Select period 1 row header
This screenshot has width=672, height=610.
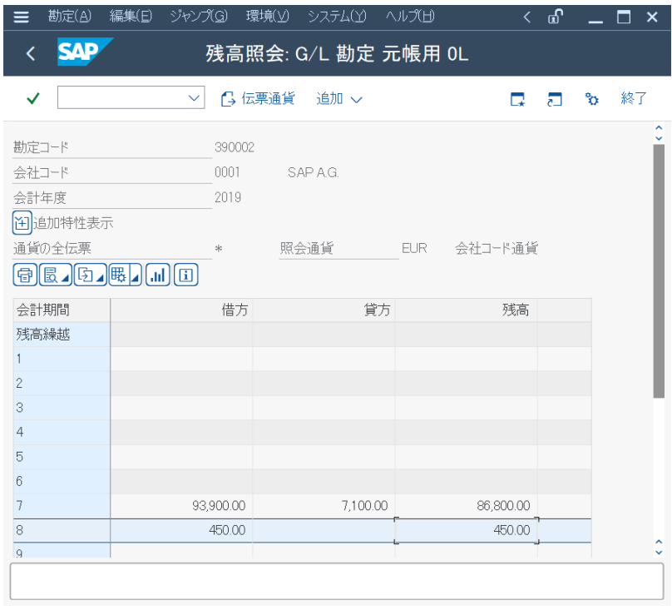click(x=62, y=359)
